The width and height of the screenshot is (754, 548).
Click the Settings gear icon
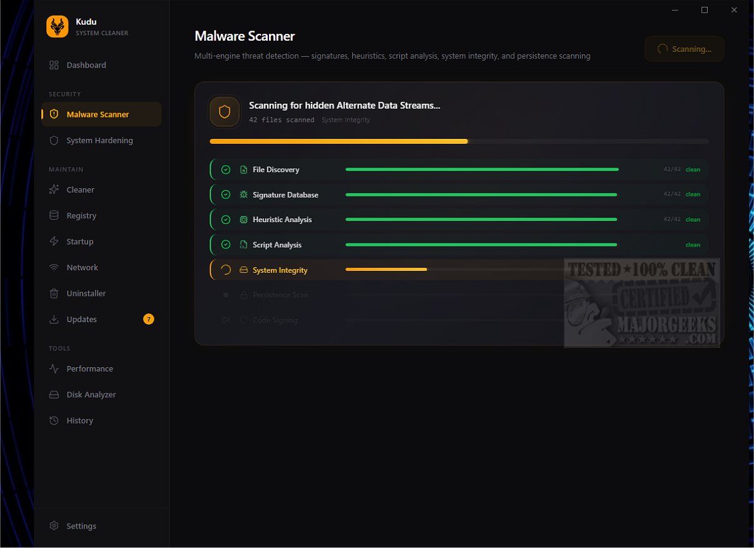click(54, 526)
